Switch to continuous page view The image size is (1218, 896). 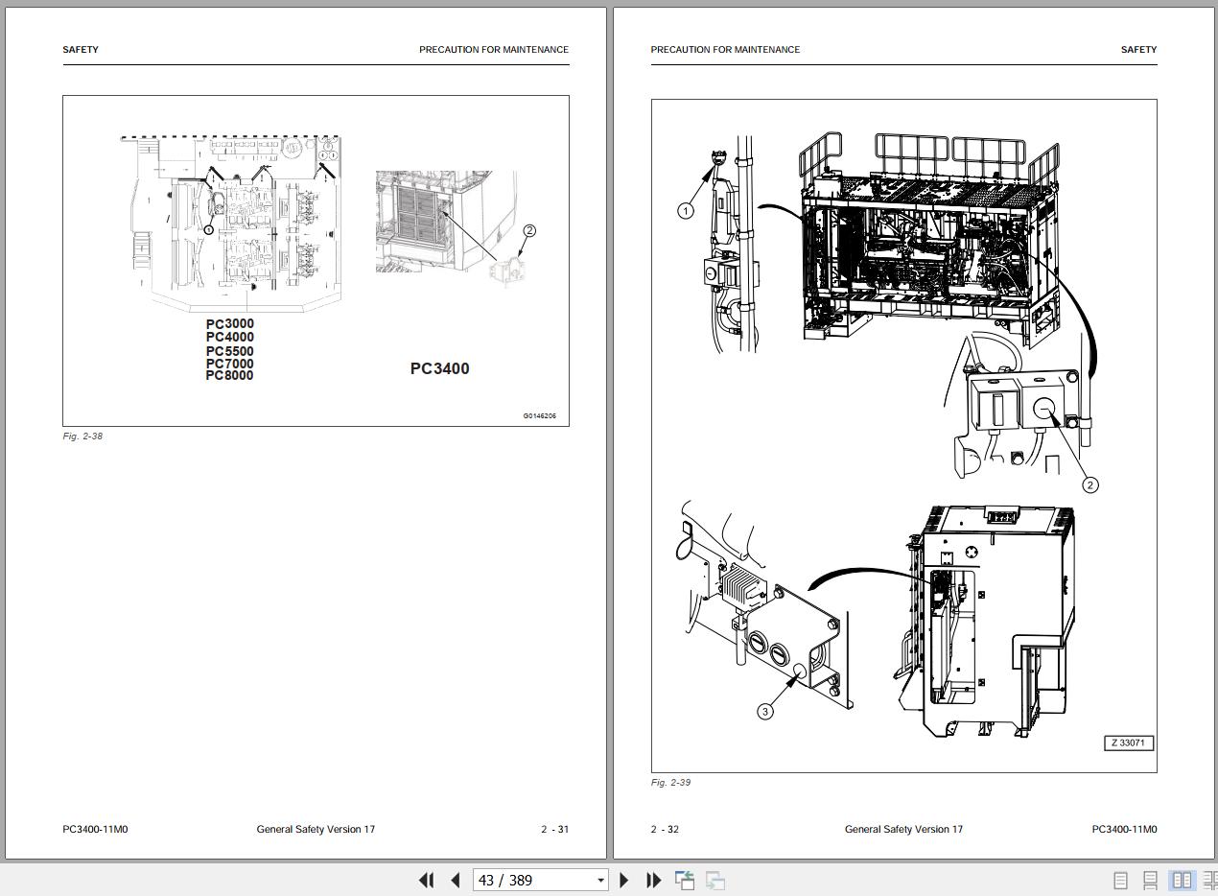point(1151,880)
